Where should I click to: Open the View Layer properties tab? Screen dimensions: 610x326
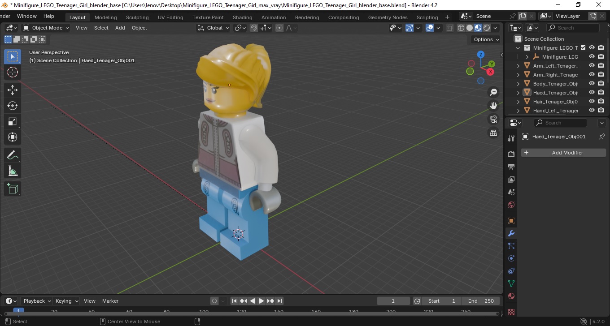click(511, 179)
